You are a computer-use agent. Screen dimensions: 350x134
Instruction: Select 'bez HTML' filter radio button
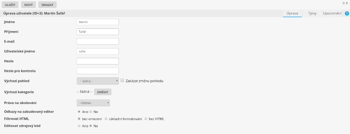point(146,119)
